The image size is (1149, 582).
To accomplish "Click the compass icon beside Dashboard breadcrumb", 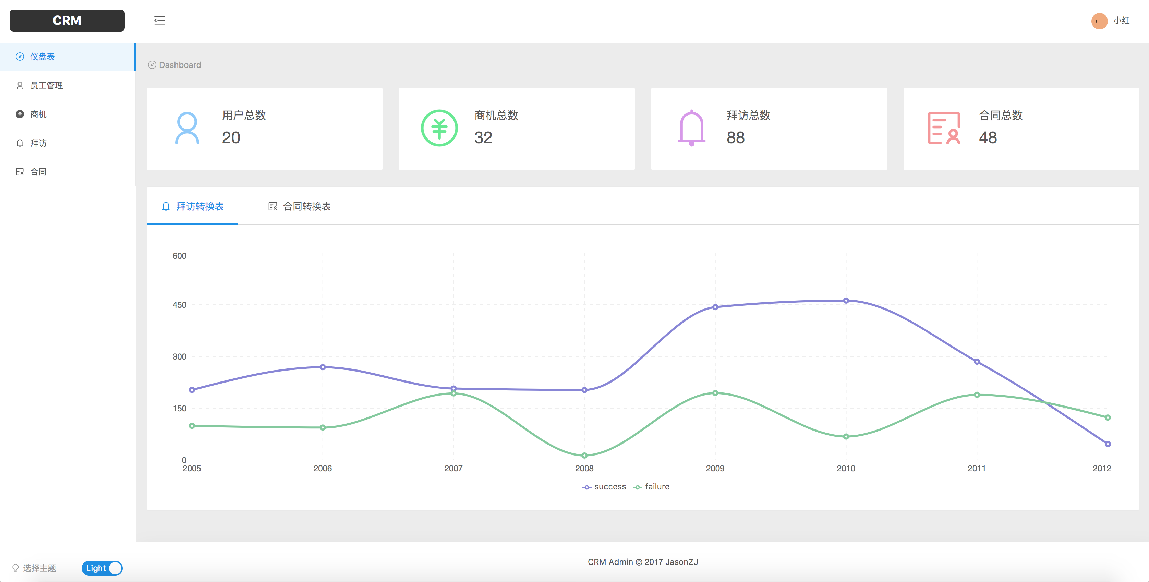I will 152,65.
